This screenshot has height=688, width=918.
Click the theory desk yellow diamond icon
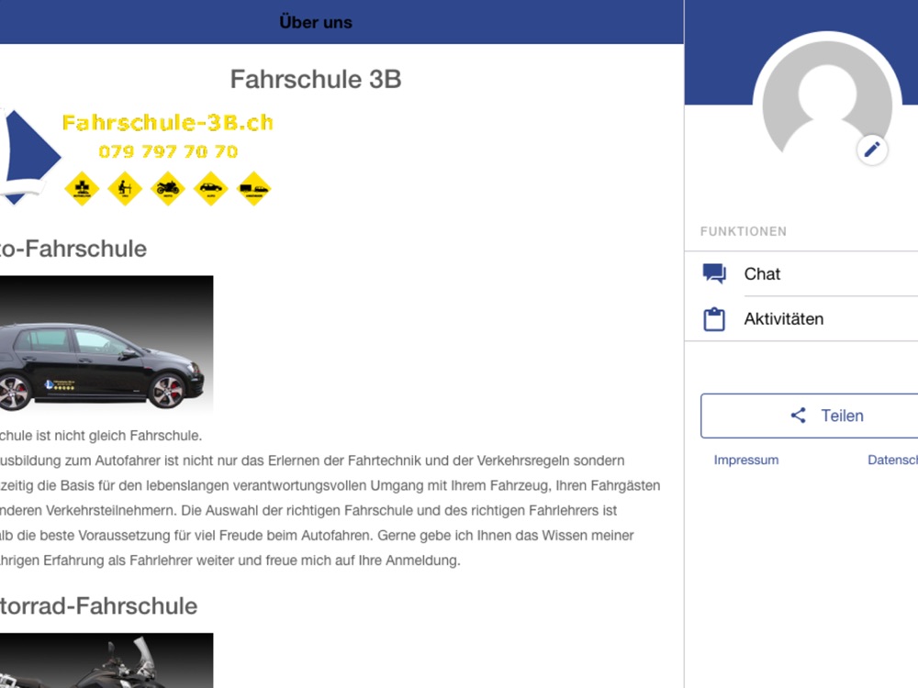click(x=125, y=188)
